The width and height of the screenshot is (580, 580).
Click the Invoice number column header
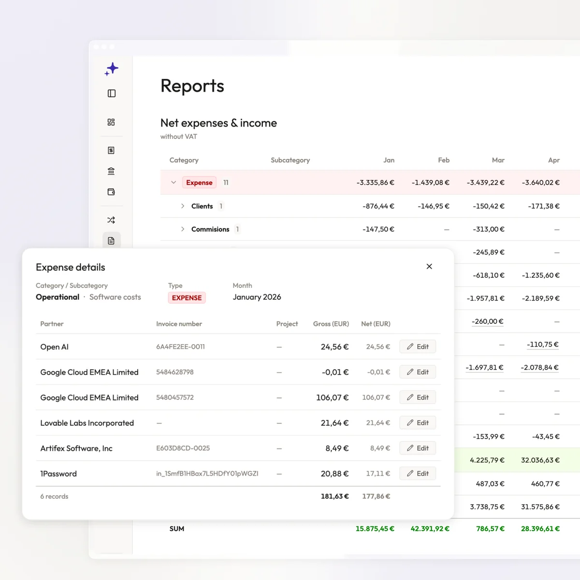coord(179,324)
